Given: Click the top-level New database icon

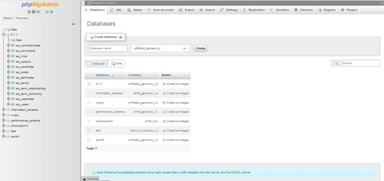Looking at the screenshot, I should click(x=9, y=29).
